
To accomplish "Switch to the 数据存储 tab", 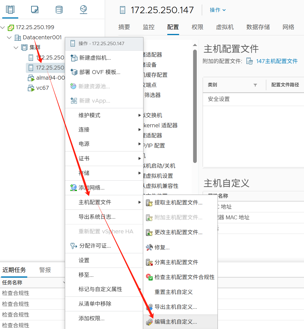I will [x=258, y=27].
